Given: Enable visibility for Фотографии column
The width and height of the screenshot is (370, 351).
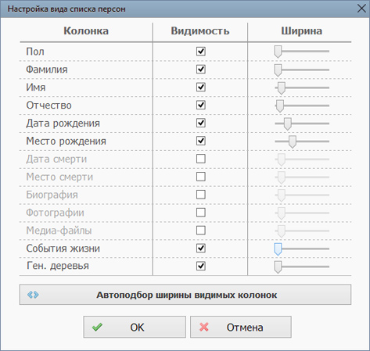Looking at the screenshot, I should [201, 213].
